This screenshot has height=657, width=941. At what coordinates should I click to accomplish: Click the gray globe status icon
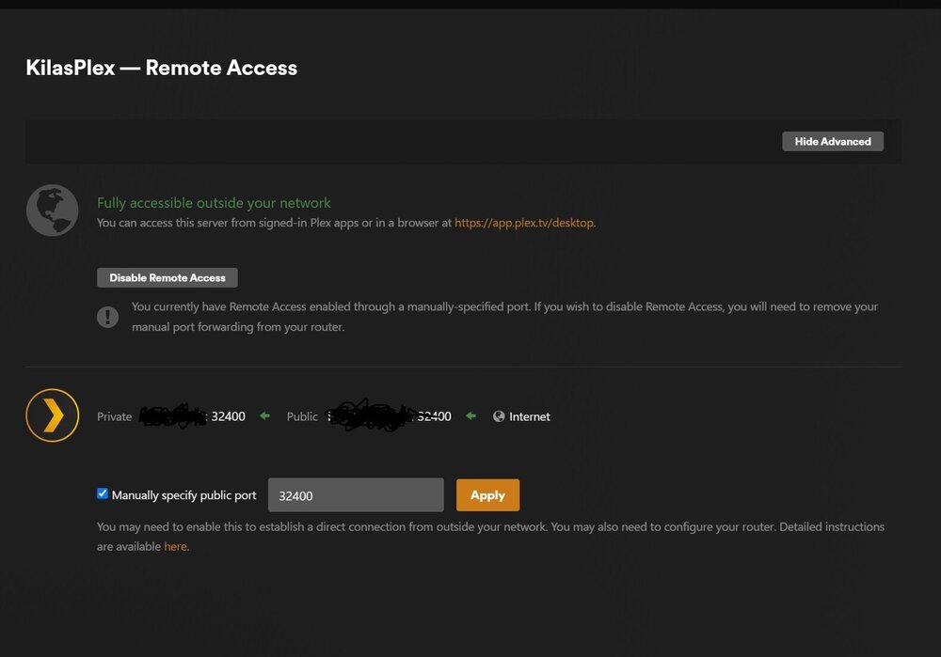pos(52,211)
